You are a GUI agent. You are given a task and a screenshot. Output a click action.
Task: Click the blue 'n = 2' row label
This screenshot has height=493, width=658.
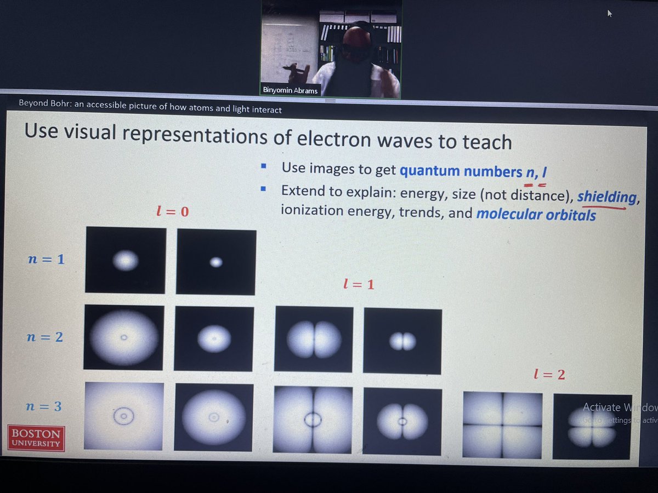click(x=45, y=337)
